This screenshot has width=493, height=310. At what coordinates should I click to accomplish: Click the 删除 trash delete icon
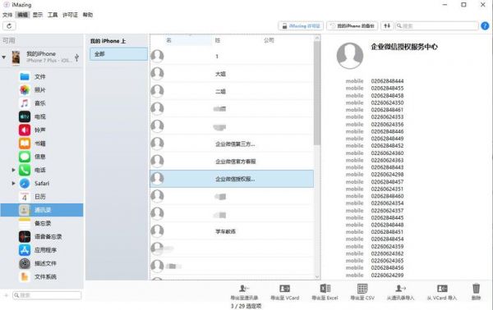[x=476, y=292]
